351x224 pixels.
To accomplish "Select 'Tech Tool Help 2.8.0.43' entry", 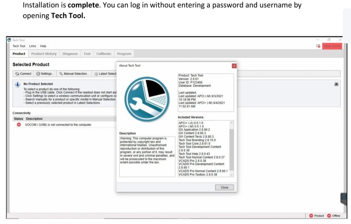I will (194, 154).
